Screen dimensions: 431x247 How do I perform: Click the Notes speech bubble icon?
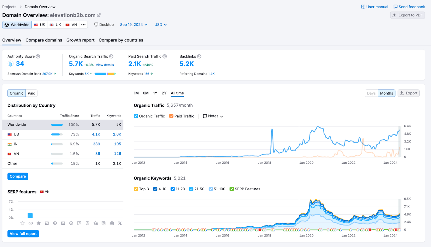205,116
